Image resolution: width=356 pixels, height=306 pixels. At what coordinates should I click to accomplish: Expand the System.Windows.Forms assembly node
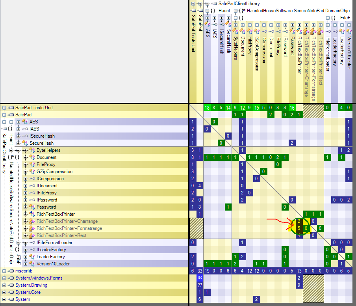pos(4,278)
